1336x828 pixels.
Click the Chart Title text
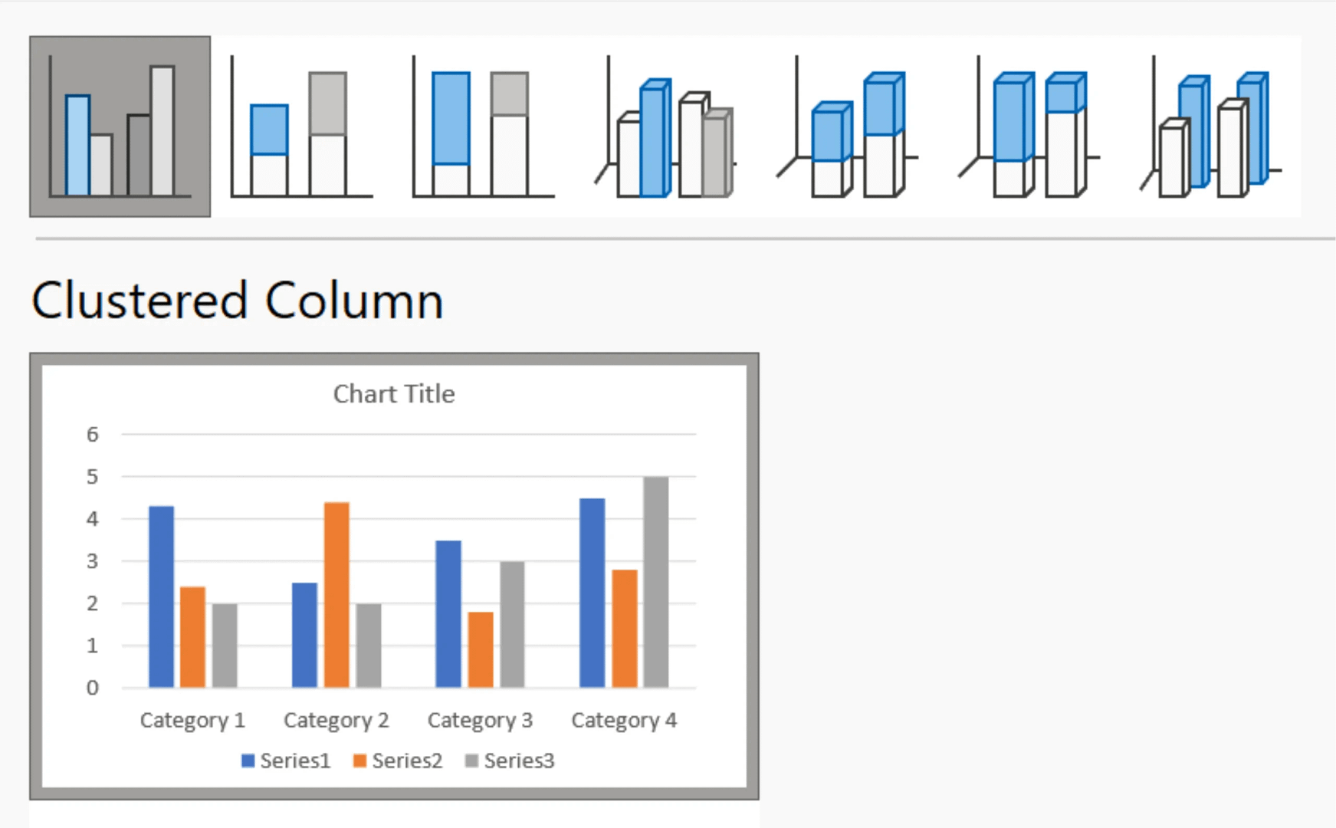click(394, 394)
